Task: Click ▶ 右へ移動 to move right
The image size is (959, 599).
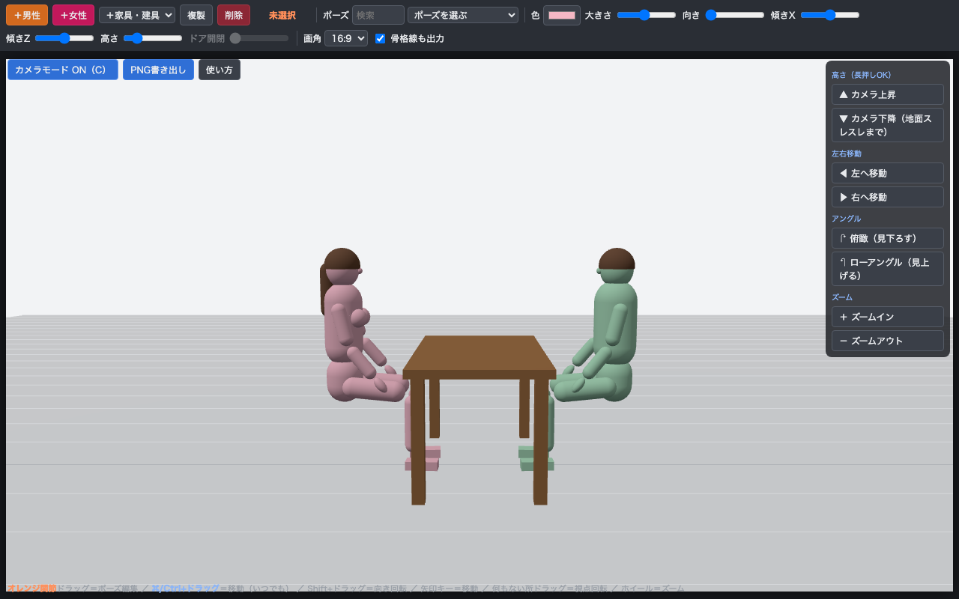Action: 888,197
